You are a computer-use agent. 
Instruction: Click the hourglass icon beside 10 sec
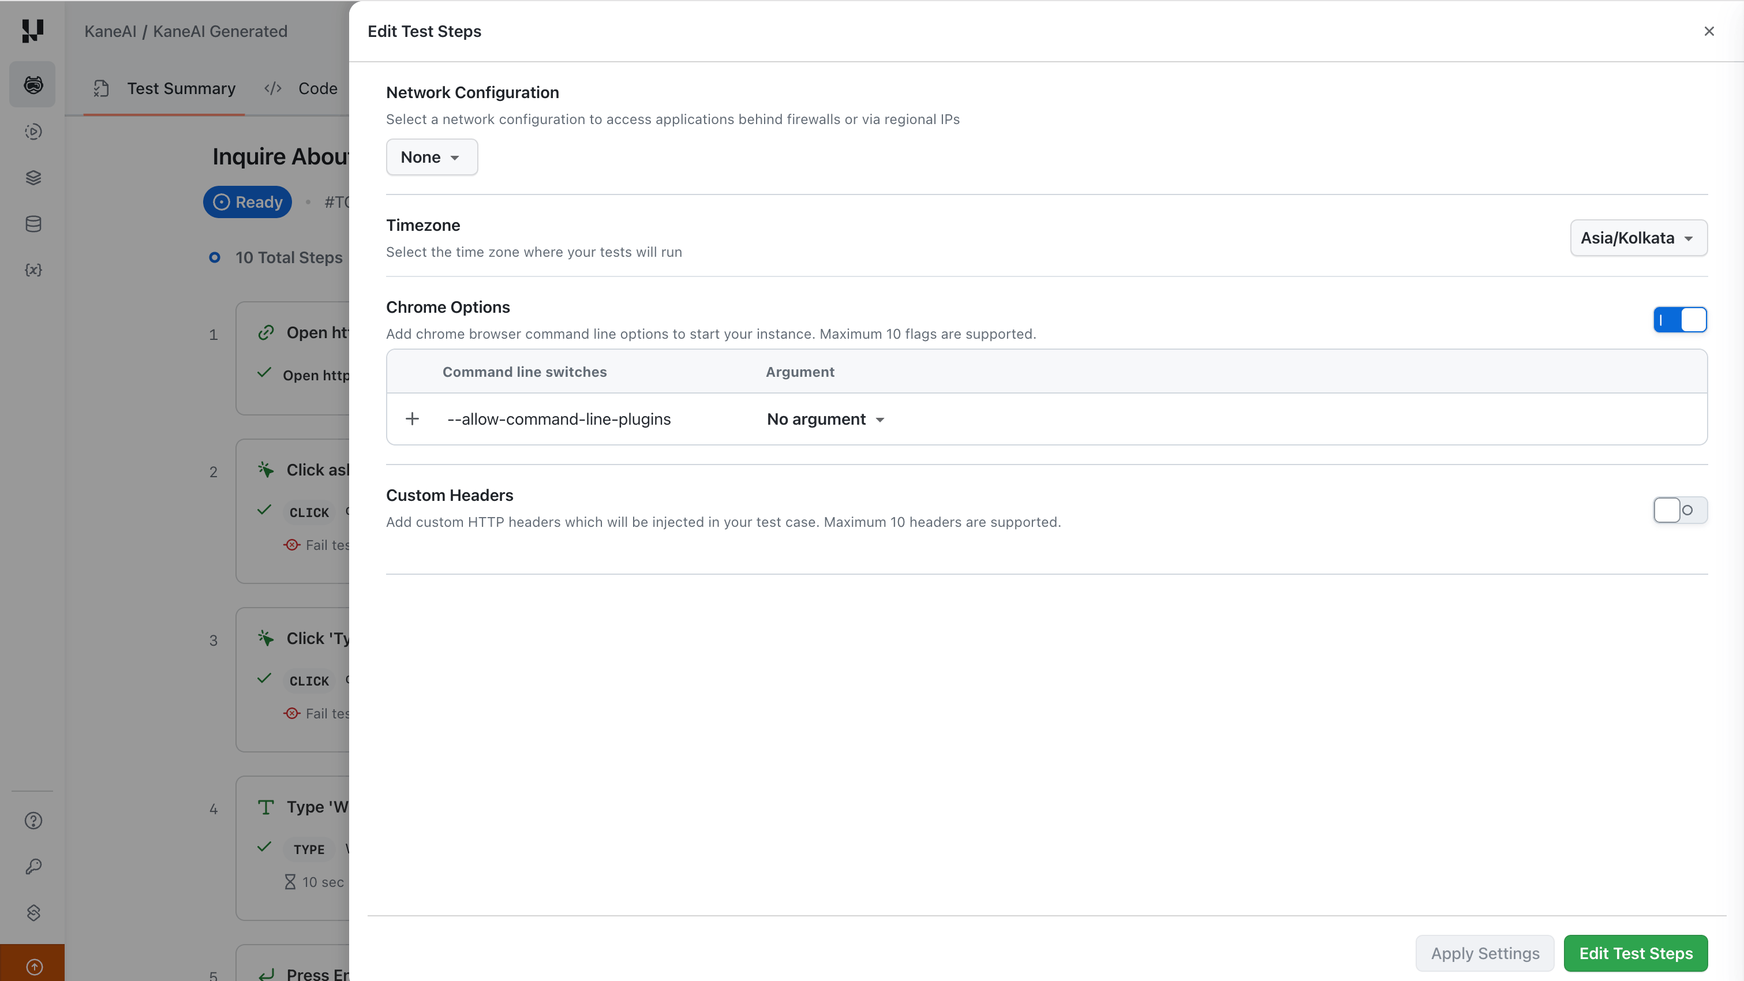click(x=290, y=882)
